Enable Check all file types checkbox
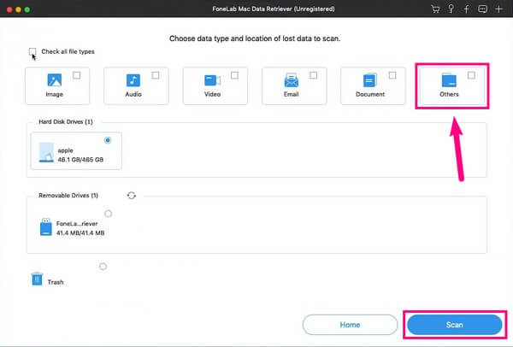 (x=32, y=51)
